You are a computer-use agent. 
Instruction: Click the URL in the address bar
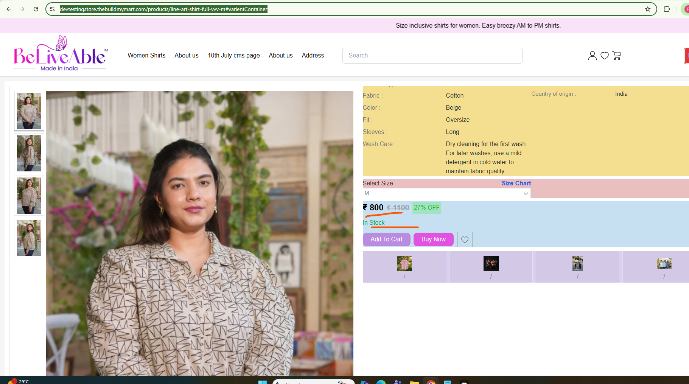click(163, 9)
